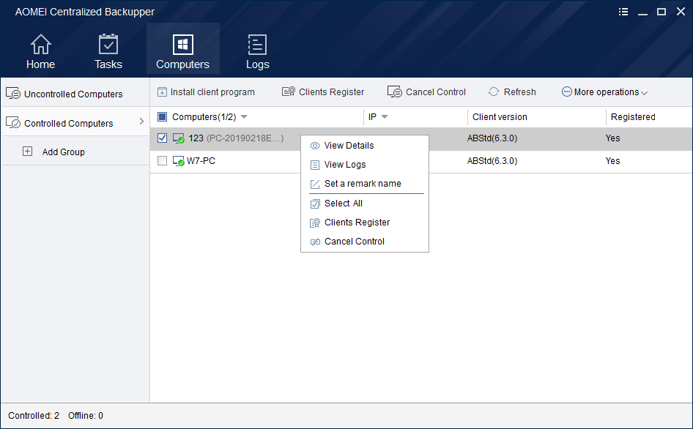The height and width of the screenshot is (429, 693).
Task: Click Registered Yes value for computer 123
Action: (612, 138)
